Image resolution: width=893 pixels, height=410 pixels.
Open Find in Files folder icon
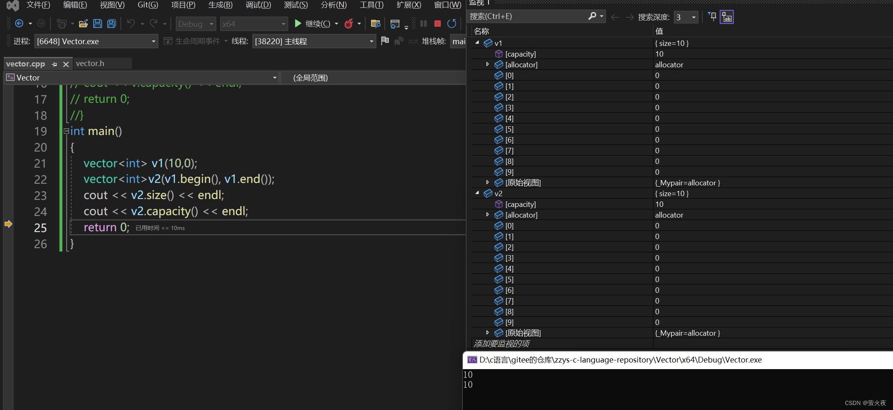(x=375, y=24)
